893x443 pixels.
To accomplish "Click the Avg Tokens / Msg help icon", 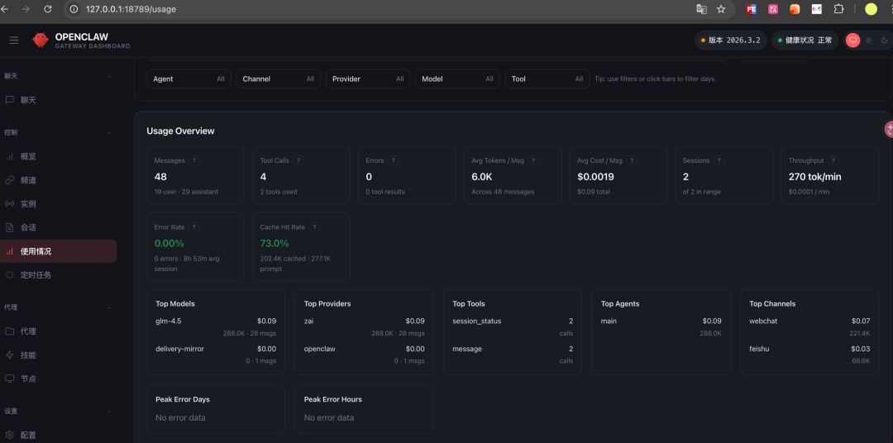I will point(533,160).
